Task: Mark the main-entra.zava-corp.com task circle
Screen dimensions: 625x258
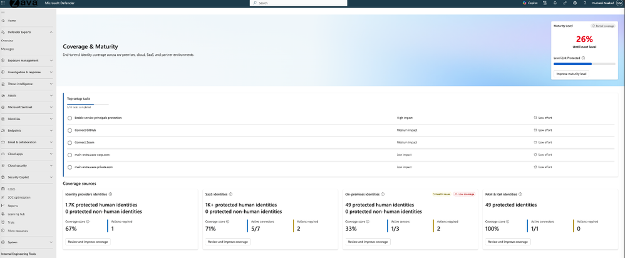Action: (70, 155)
